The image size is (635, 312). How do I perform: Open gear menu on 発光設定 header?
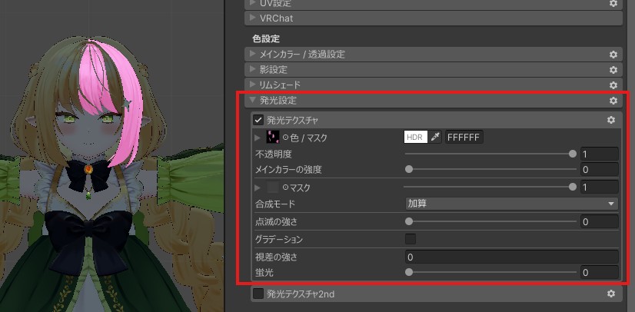pos(613,101)
